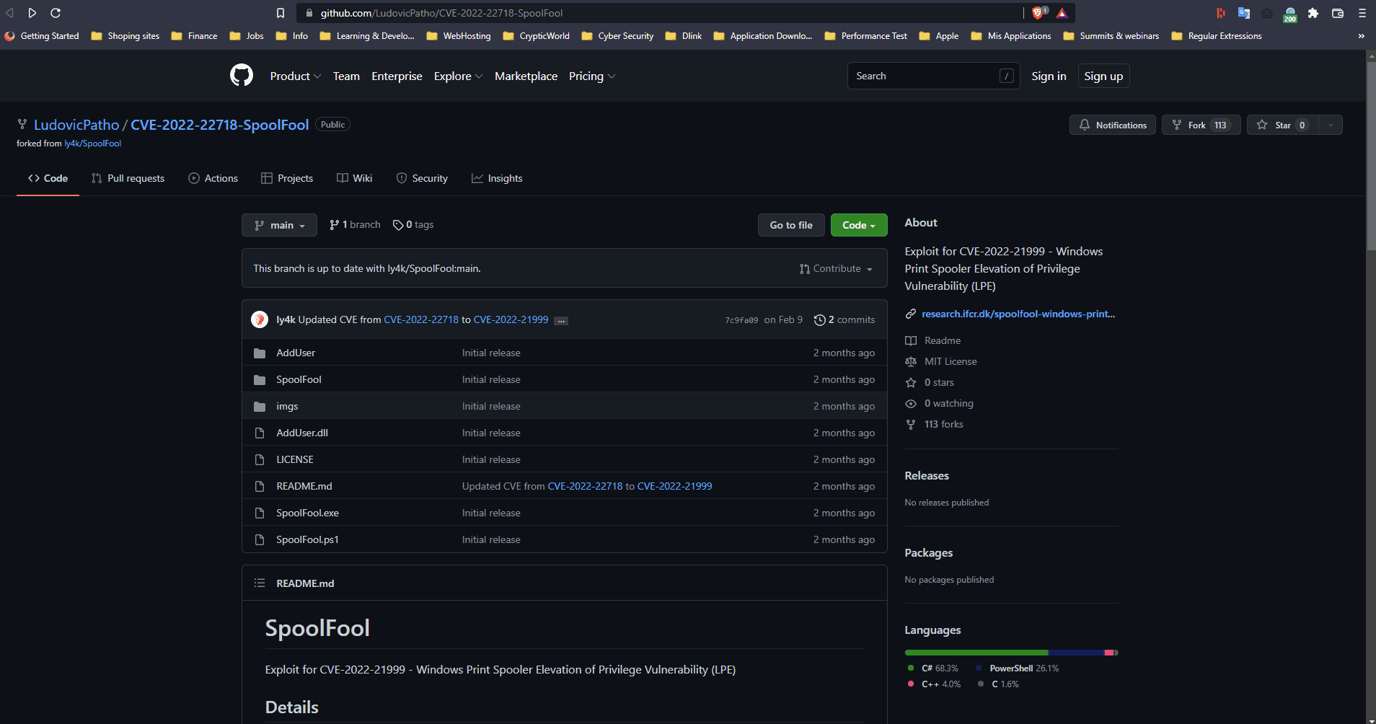Click the translate extension icon
Image resolution: width=1376 pixels, height=724 pixels.
pos(1244,13)
